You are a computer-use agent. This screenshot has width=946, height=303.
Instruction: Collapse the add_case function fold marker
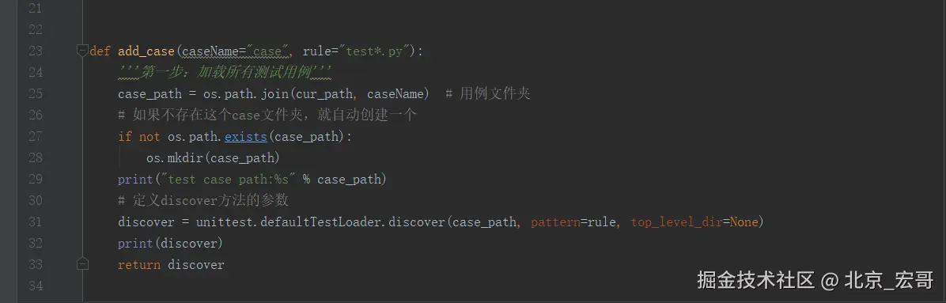point(82,51)
